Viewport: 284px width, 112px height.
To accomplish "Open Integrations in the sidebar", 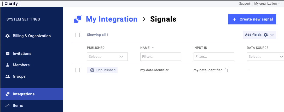I will 24,94.
